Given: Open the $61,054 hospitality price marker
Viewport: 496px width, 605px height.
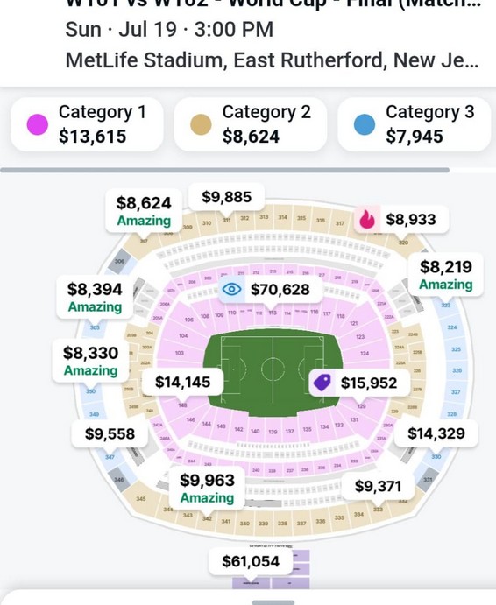Looking at the screenshot, I should (251, 561).
